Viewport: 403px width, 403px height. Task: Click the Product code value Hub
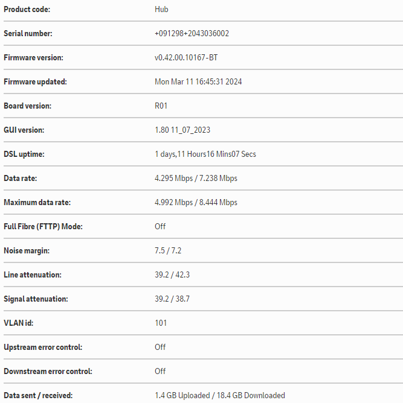click(x=161, y=10)
